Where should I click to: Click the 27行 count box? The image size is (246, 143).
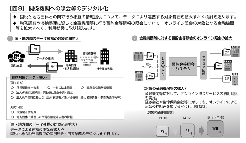coord(162,131)
